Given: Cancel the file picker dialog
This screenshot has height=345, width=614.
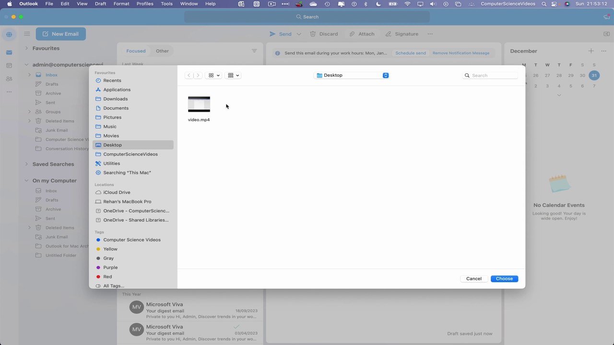Looking at the screenshot, I should point(473,278).
